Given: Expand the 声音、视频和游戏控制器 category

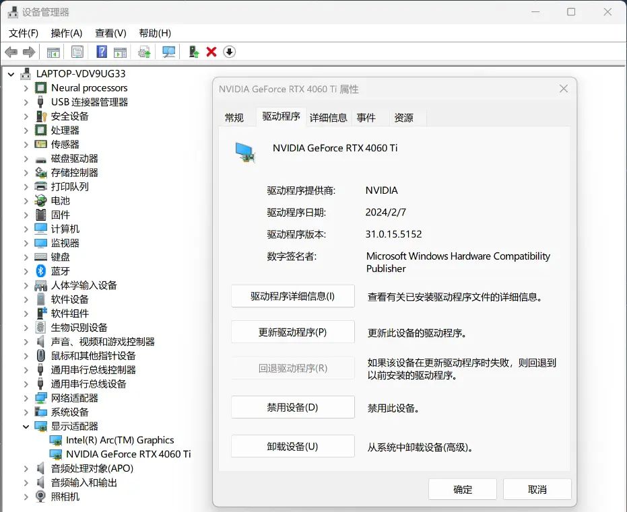Looking at the screenshot, I should pyautogui.click(x=26, y=342).
